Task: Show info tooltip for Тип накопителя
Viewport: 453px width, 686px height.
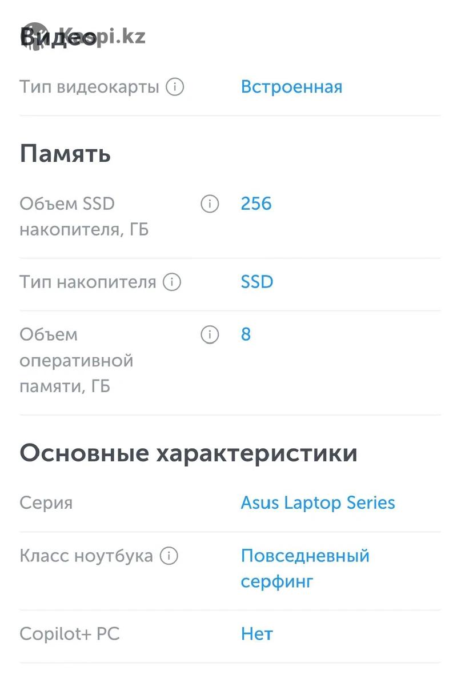Action: (x=172, y=282)
